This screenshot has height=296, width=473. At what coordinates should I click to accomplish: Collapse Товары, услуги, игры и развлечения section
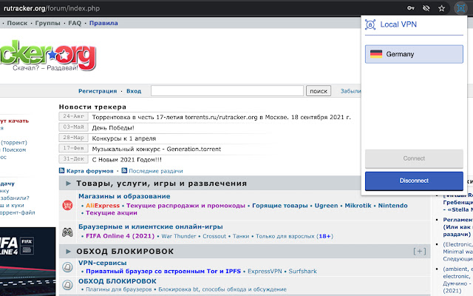tap(69, 184)
